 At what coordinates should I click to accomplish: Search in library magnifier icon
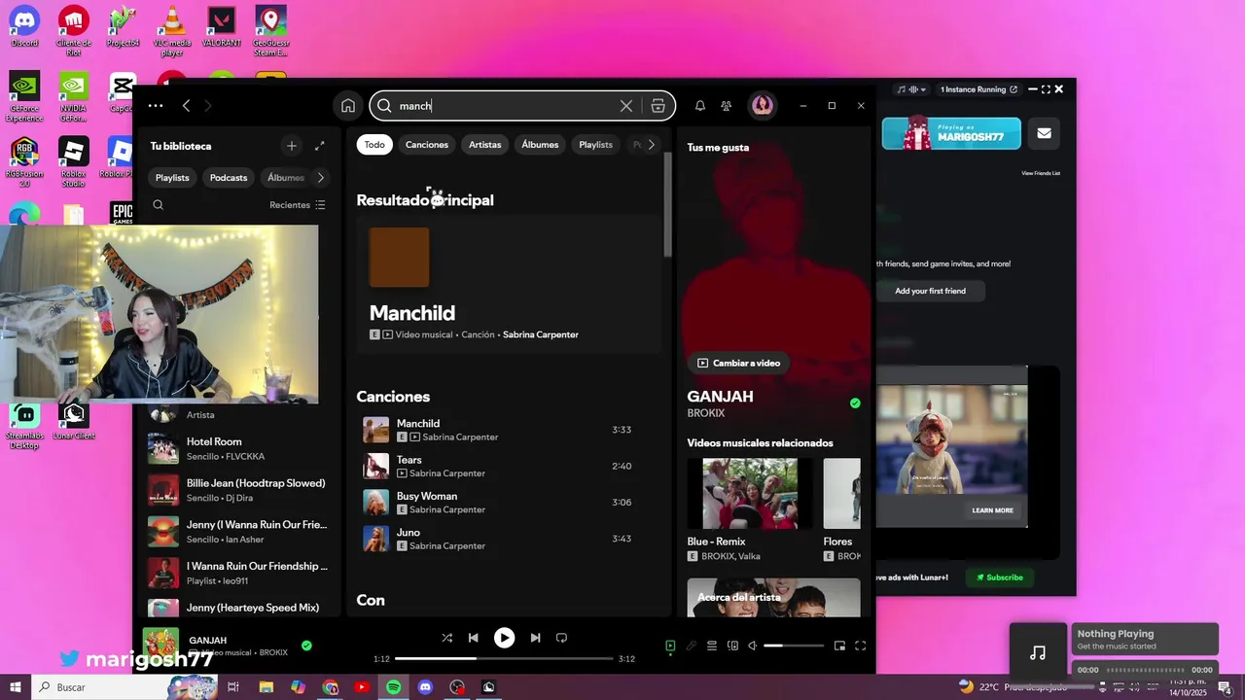(159, 205)
